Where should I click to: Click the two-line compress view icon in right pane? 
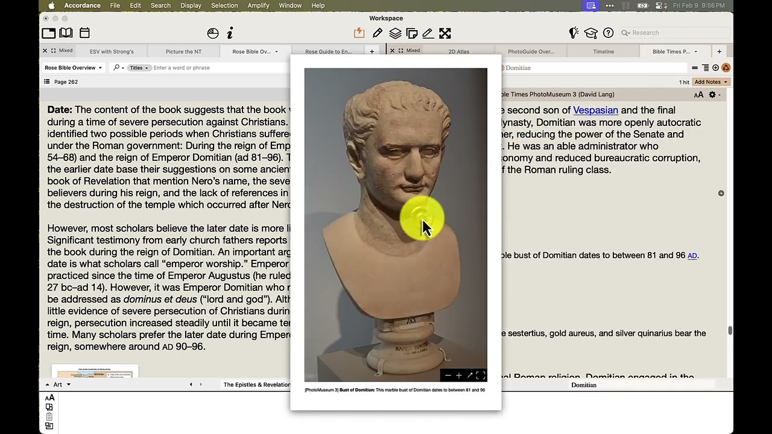click(695, 68)
